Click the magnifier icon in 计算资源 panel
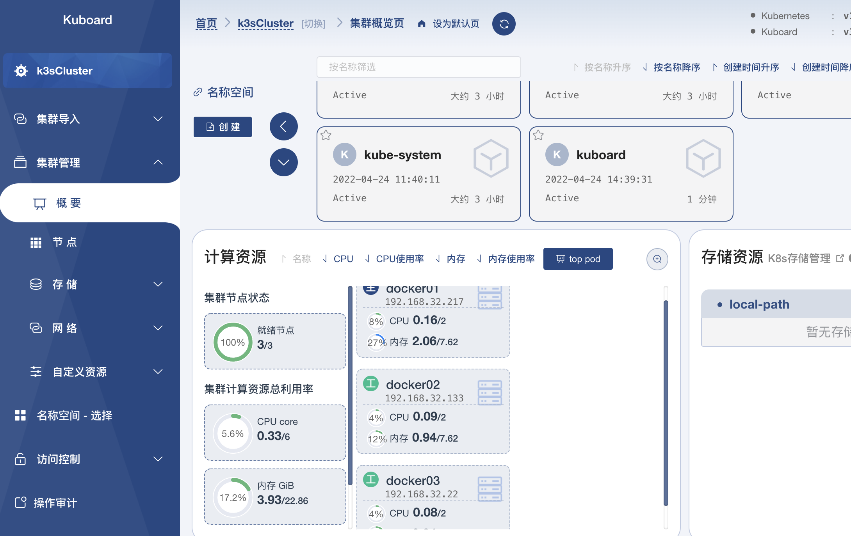 pyautogui.click(x=657, y=259)
